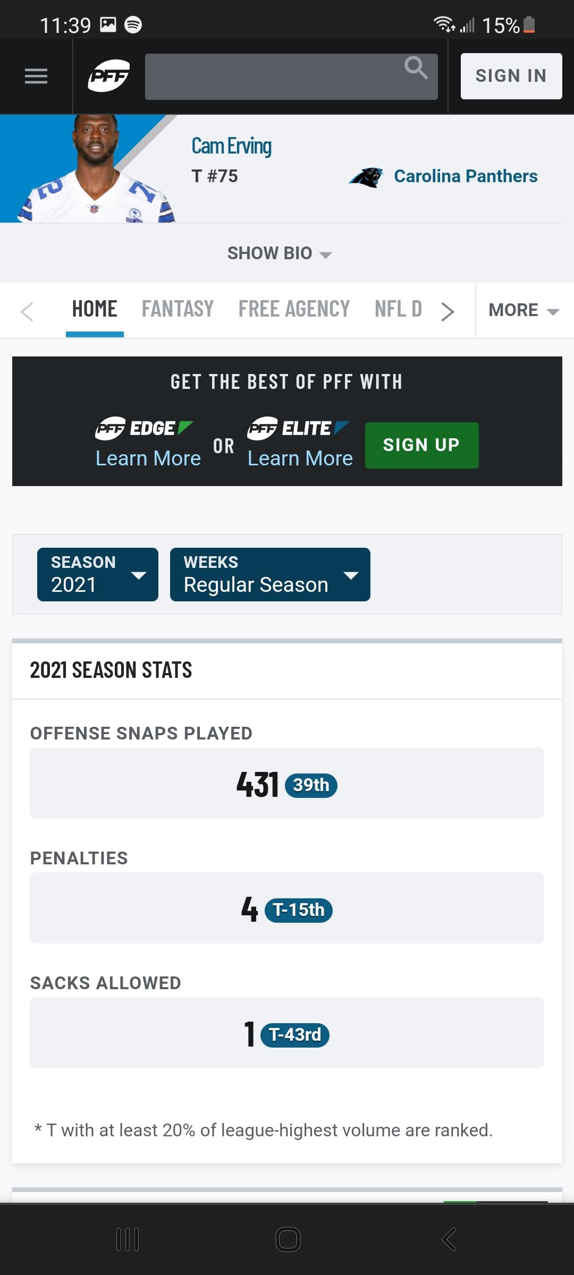Tap the PFF logo

pyautogui.click(x=108, y=76)
